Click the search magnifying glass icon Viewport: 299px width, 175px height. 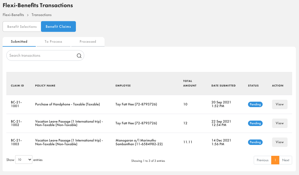pyautogui.click(x=79, y=55)
